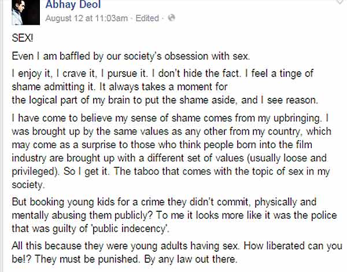This screenshot has height=272, width=347.
Task: Click the quoted phrase 'public indecency'
Action: pos(129,229)
